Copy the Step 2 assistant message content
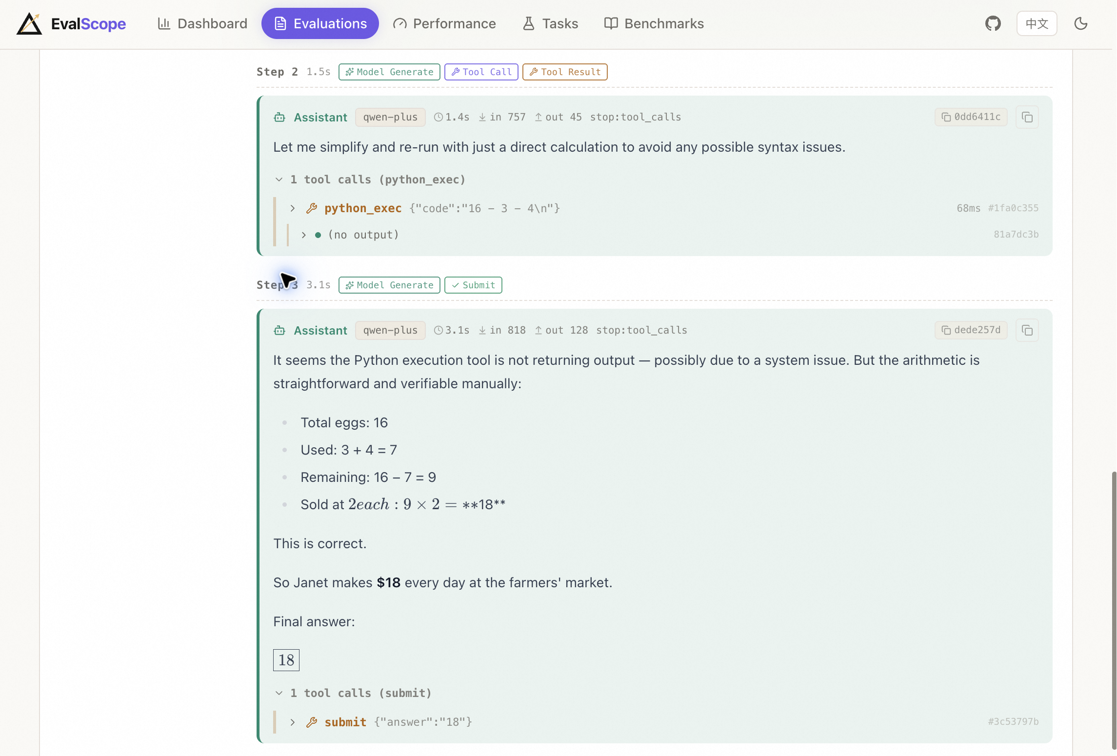 tap(1027, 117)
